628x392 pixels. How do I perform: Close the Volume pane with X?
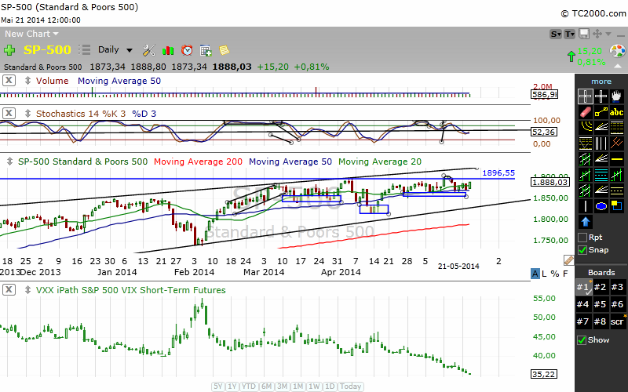click(x=9, y=81)
